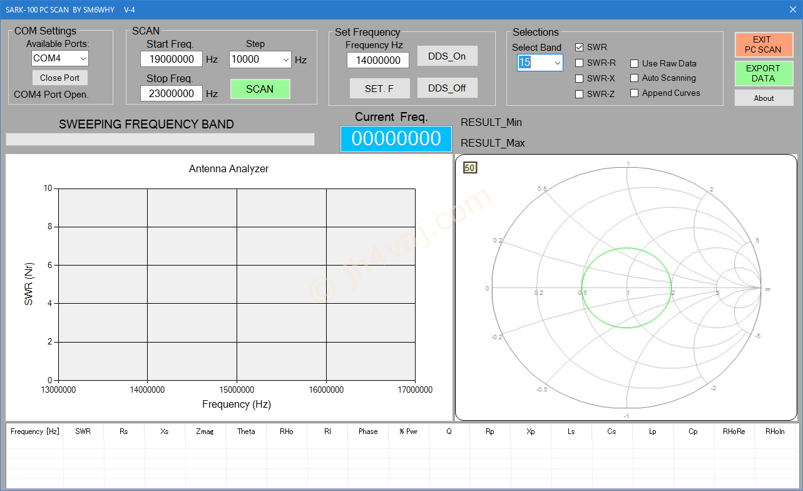Click the RI column header
Screen dimensions: 803x491
coord(327,431)
